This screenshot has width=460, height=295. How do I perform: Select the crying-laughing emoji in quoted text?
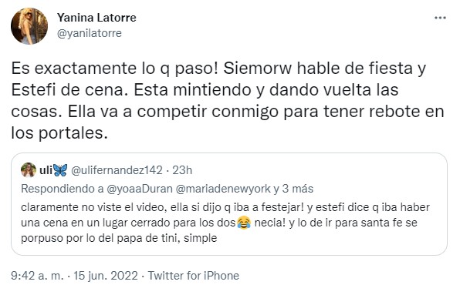point(244,223)
